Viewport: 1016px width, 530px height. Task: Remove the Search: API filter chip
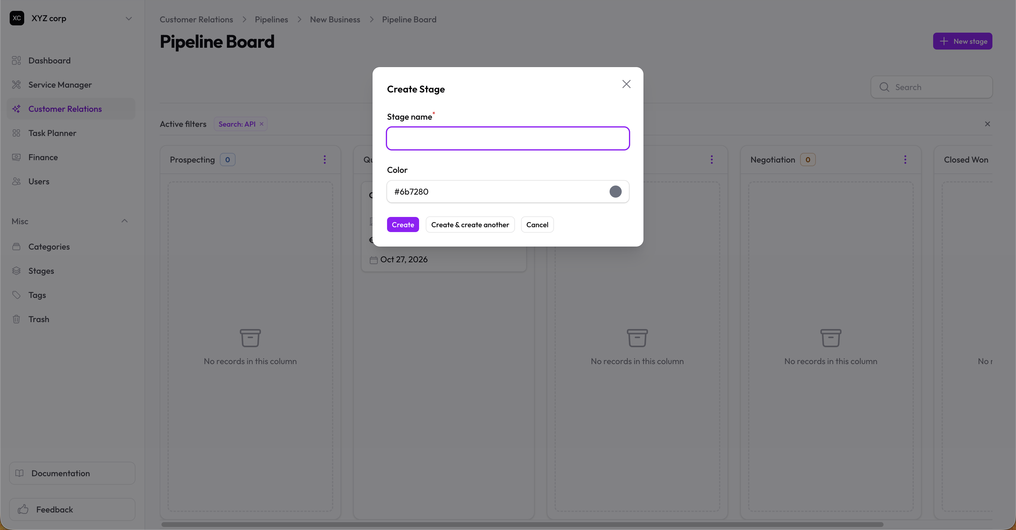[x=261, y=124]
